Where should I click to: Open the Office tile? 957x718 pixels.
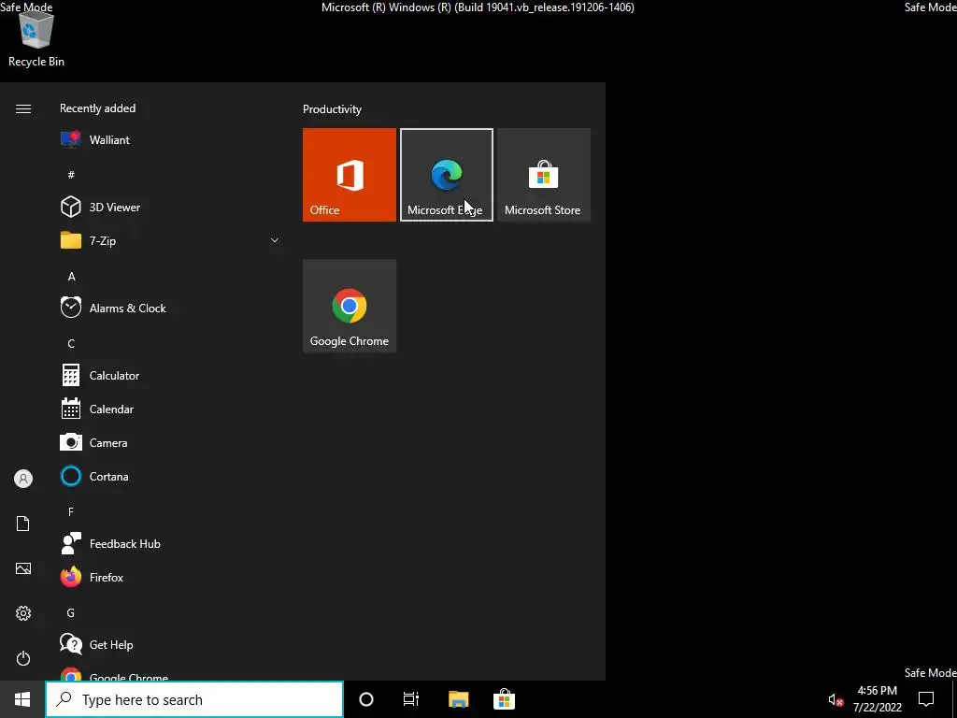pos(350,175)
